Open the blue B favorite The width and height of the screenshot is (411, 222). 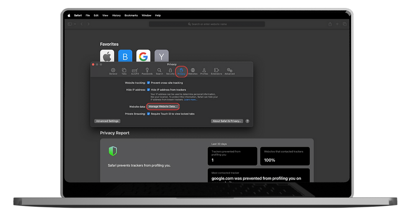125,56
